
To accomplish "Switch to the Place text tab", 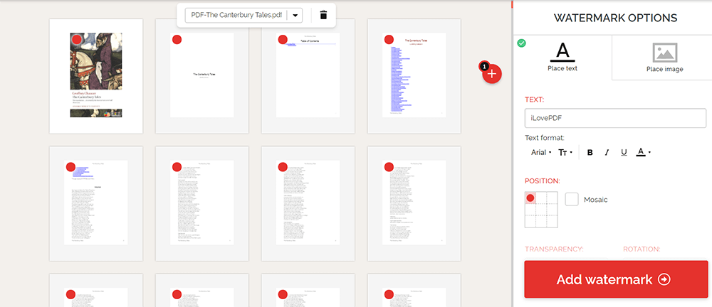I will click(562, 57).
